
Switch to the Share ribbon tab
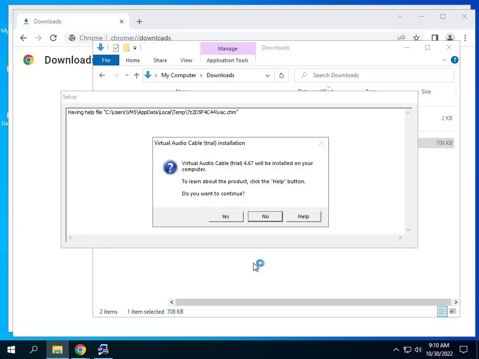click(160, 60)
